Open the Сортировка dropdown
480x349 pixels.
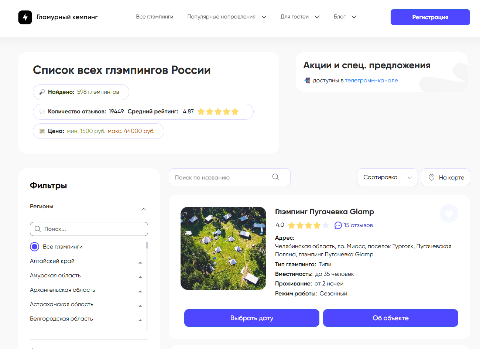tap(387, 177)
